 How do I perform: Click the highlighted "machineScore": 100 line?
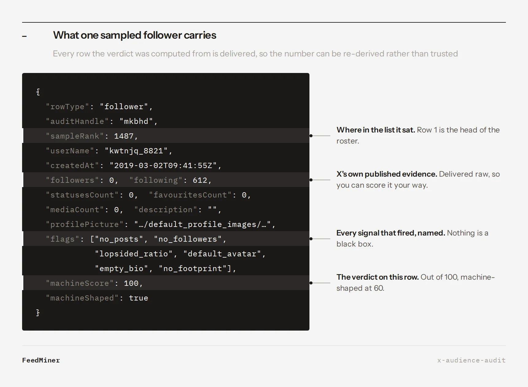click(166, 283)
